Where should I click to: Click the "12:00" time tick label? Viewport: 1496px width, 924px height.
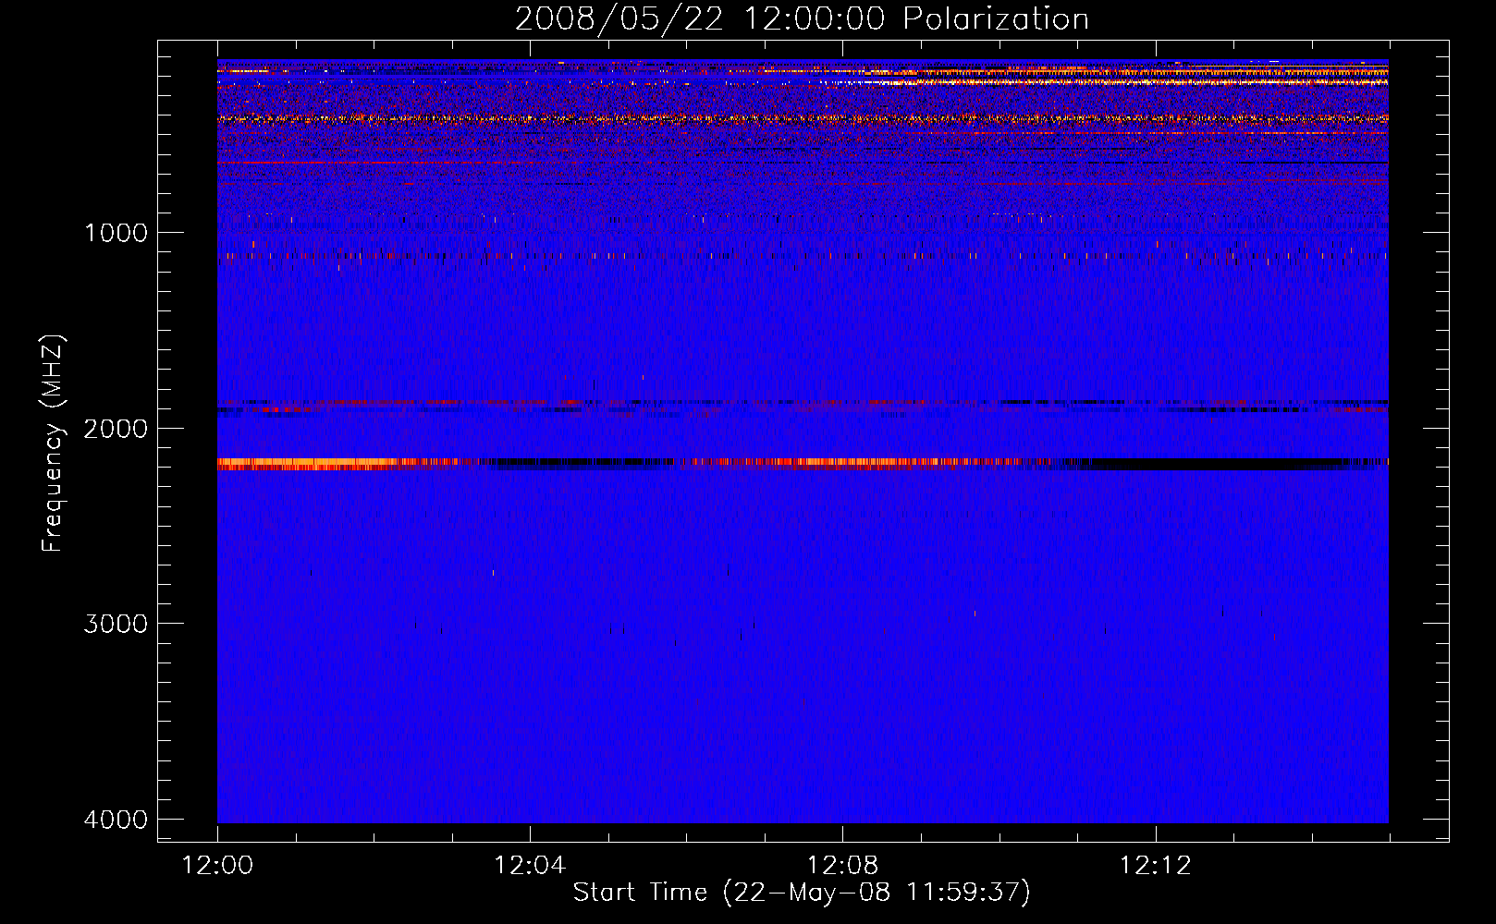click(217, 866)
